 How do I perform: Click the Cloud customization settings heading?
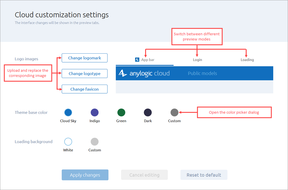coord(62,15)
